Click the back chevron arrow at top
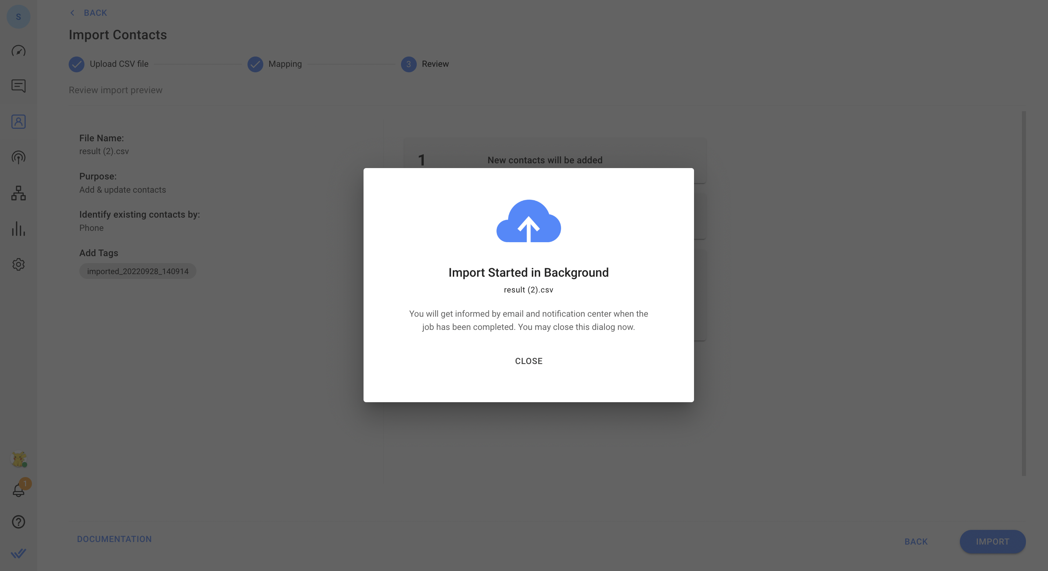Screen dimensions: 1048x571 click(x=72, y=13)
